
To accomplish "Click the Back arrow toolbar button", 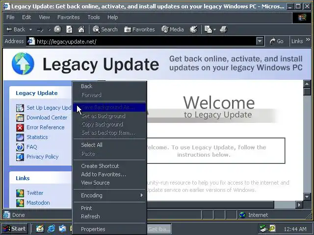I will 16,29.
